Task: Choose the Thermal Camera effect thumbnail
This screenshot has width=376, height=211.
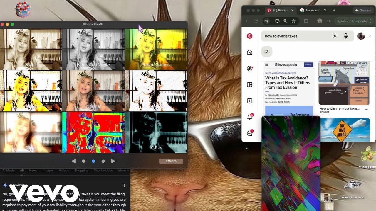Action: coord(93,132)
